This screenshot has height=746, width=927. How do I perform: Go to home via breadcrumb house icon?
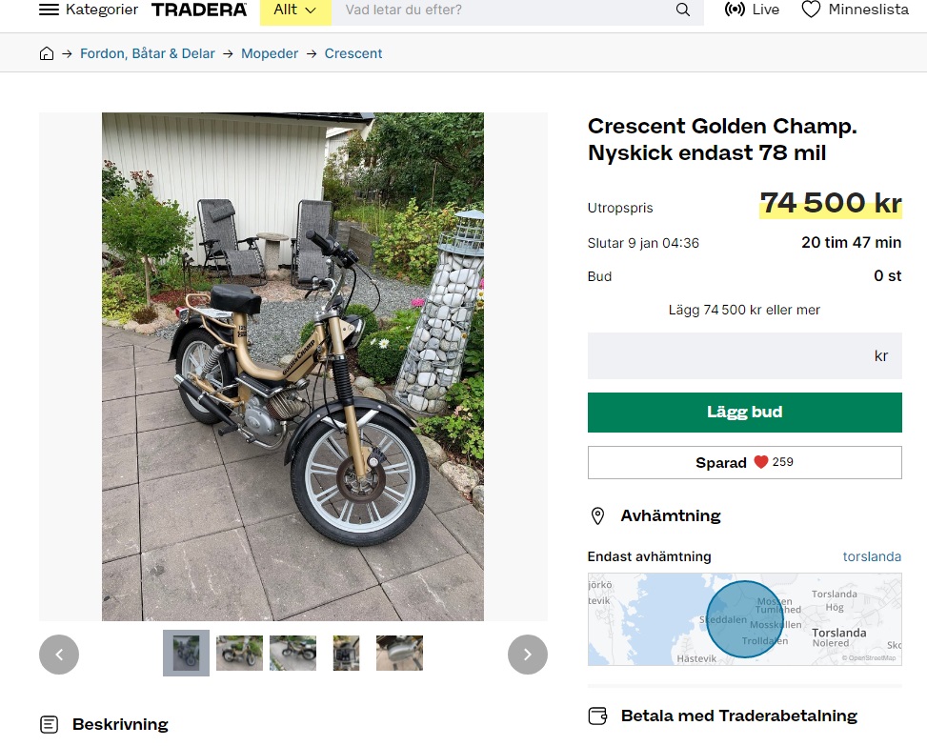point(47,53)
